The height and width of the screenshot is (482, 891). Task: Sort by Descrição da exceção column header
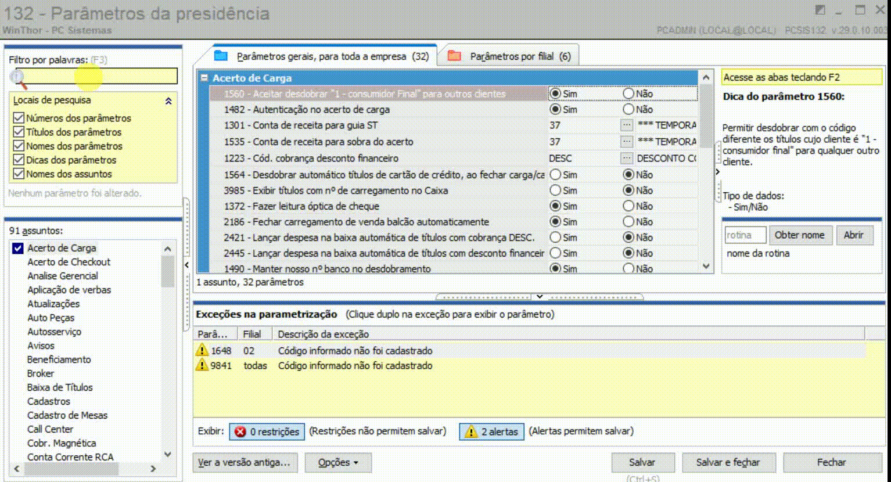569,334
